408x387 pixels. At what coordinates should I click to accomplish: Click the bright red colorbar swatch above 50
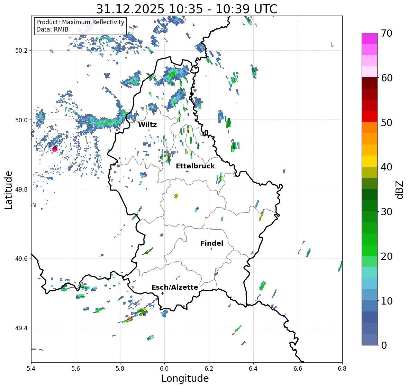(370, 116)
